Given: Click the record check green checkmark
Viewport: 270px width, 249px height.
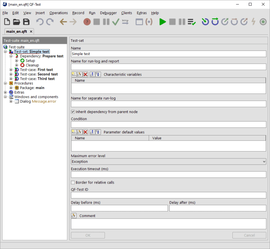Looking at the screenshot, I should click(116, 22).
